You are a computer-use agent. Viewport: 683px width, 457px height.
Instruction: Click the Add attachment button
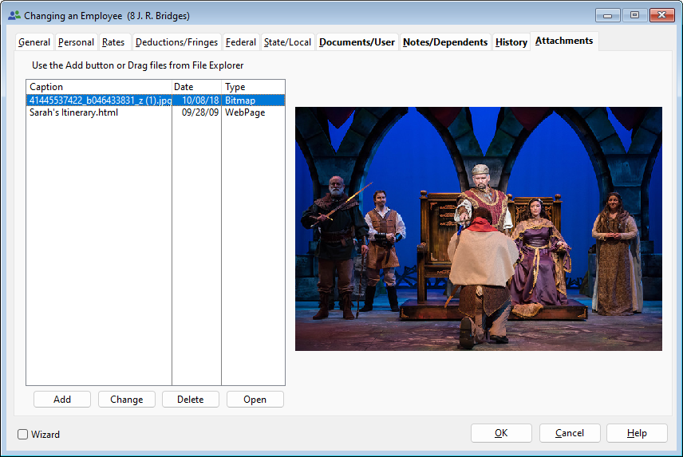pos(62,400)
